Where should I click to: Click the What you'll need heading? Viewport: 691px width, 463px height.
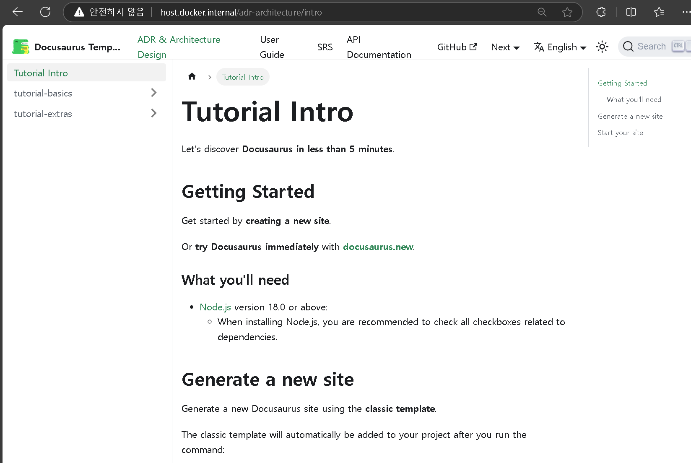235,280
